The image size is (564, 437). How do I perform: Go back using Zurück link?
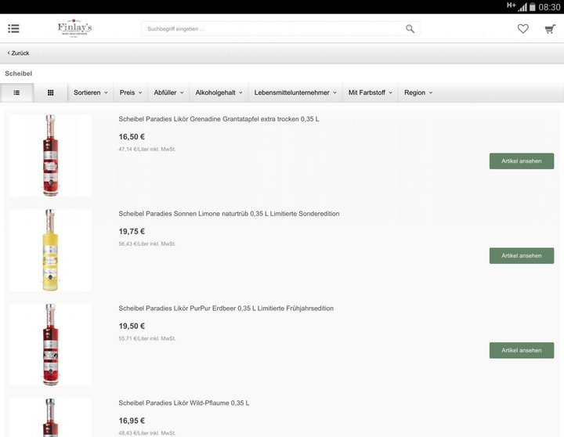[19, 53]
